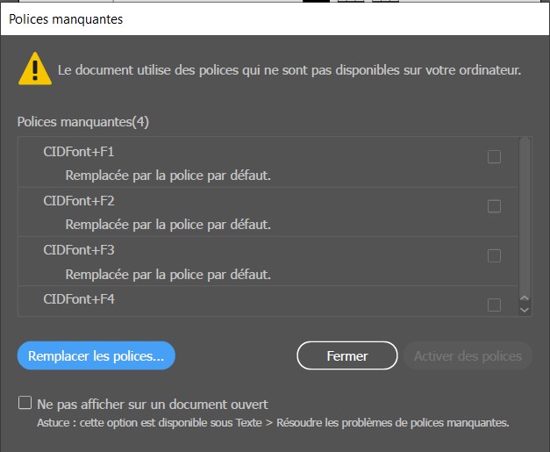The image size is (550, 452).
Task: Click the scroll down arrow in font list
Action: click(525, 309)
